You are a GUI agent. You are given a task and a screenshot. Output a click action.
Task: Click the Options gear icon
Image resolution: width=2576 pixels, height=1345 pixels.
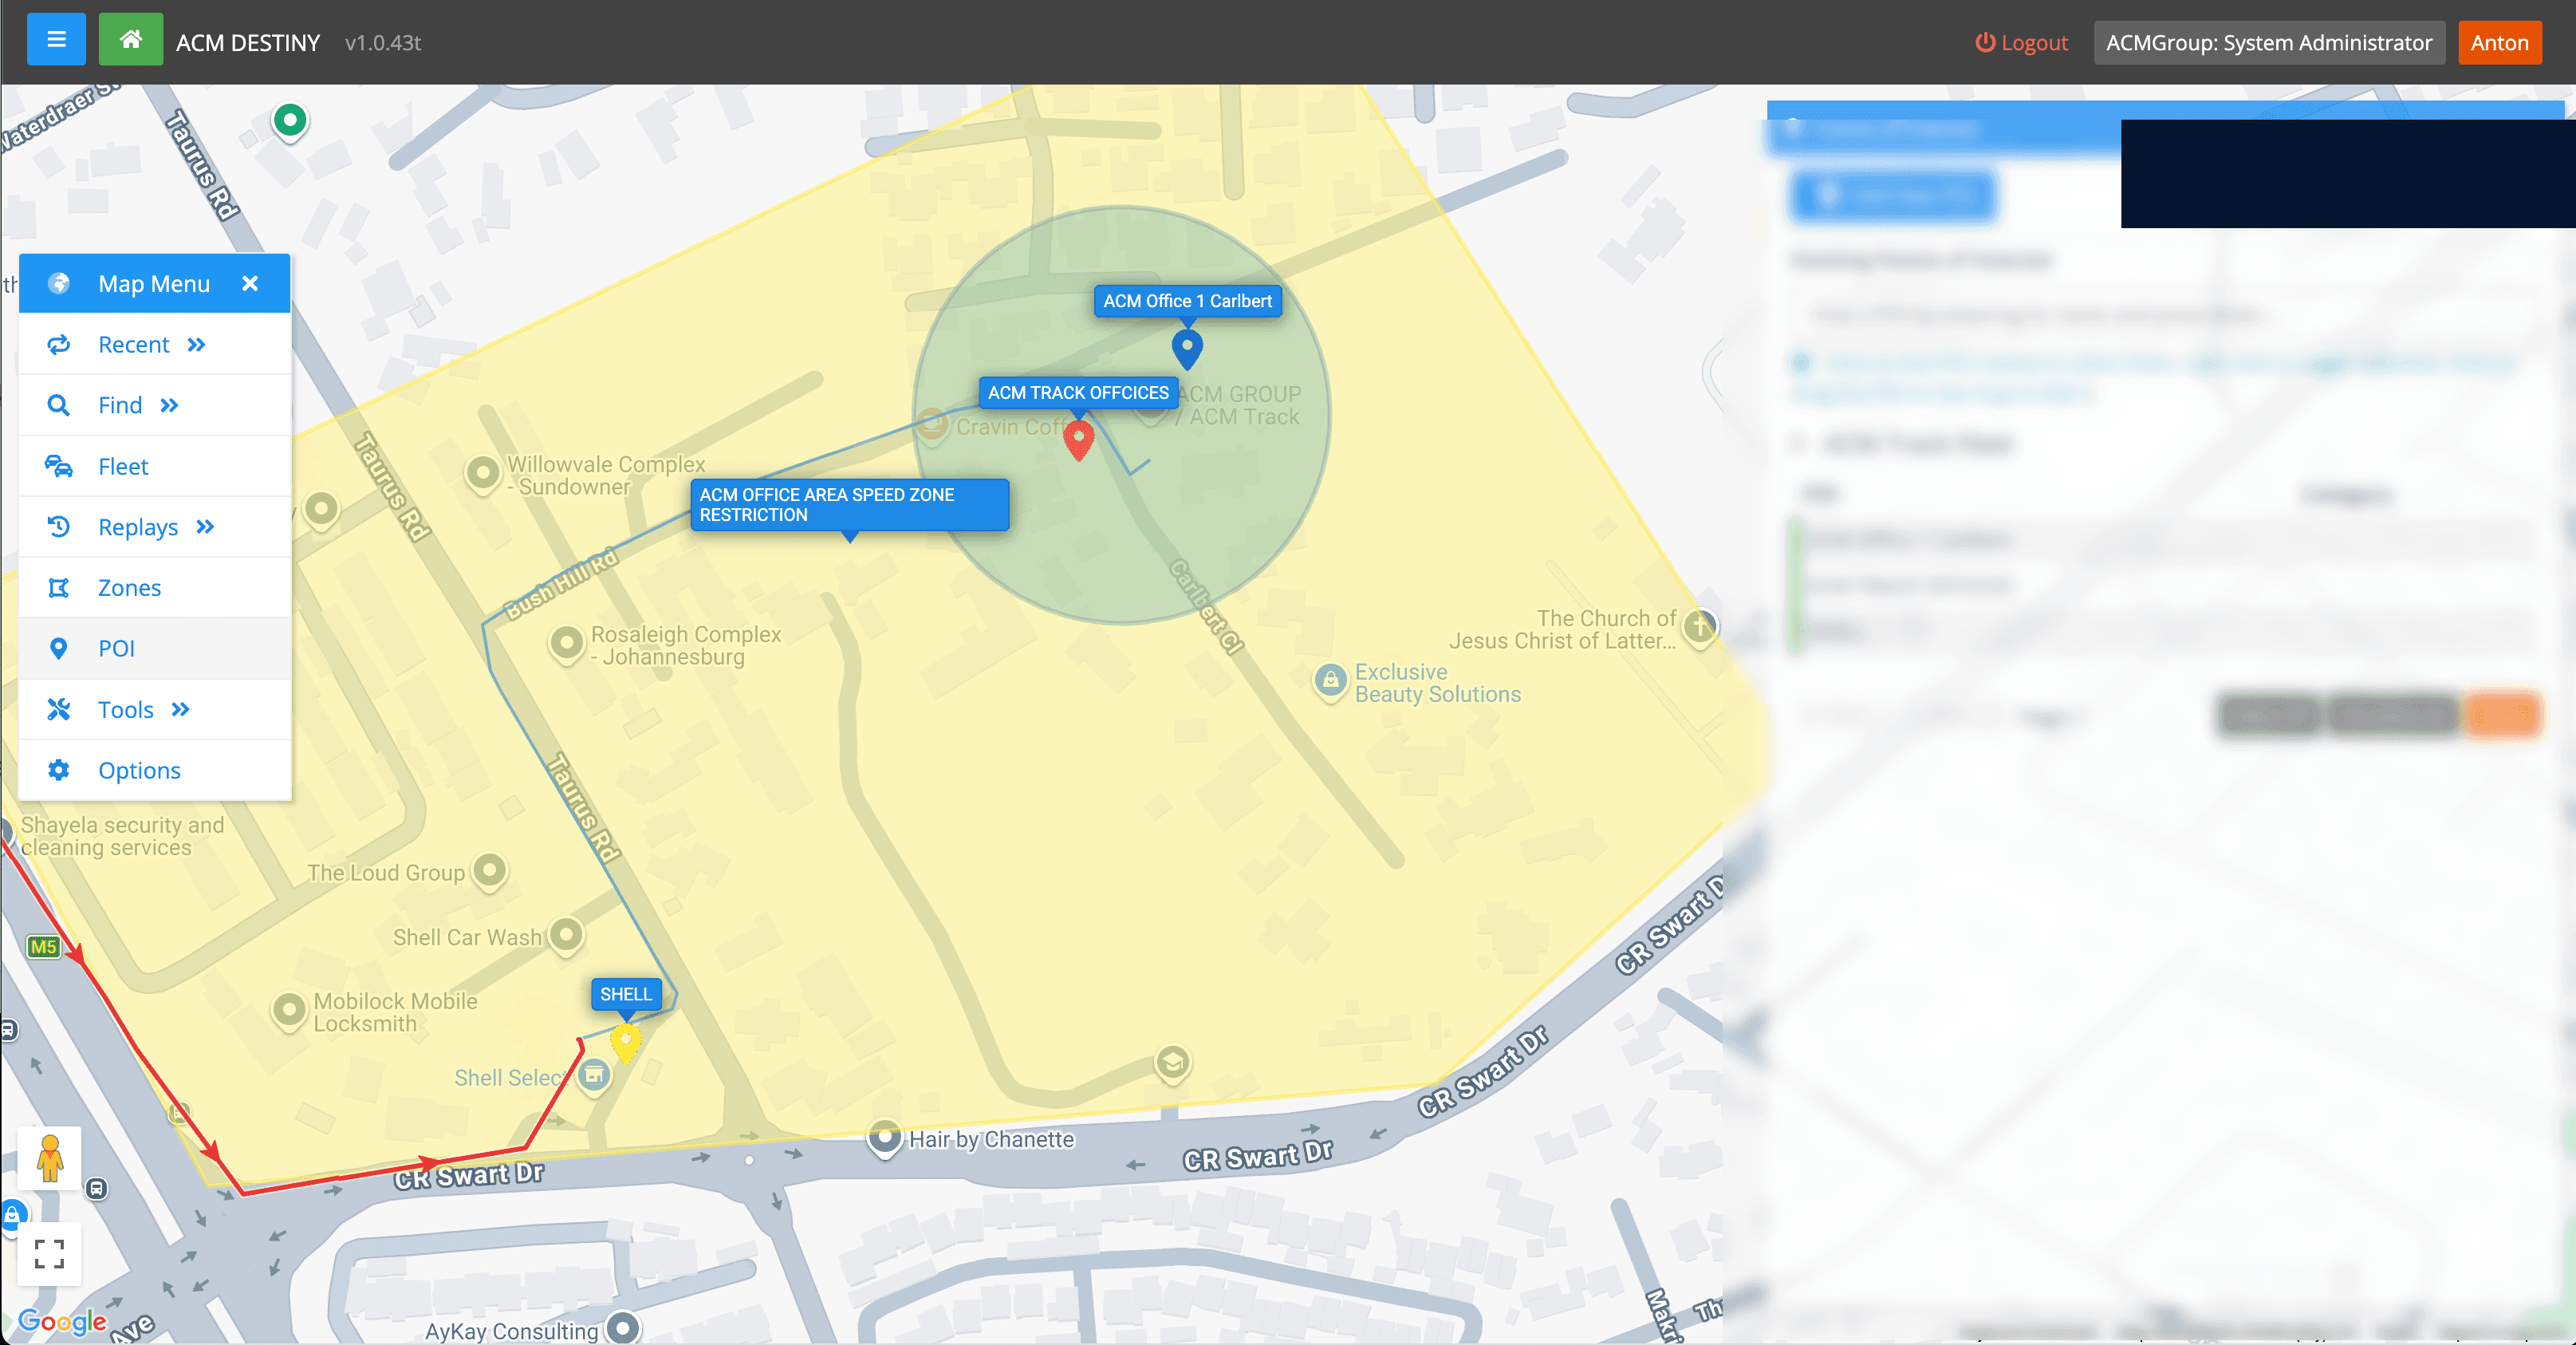pos(59,770)
